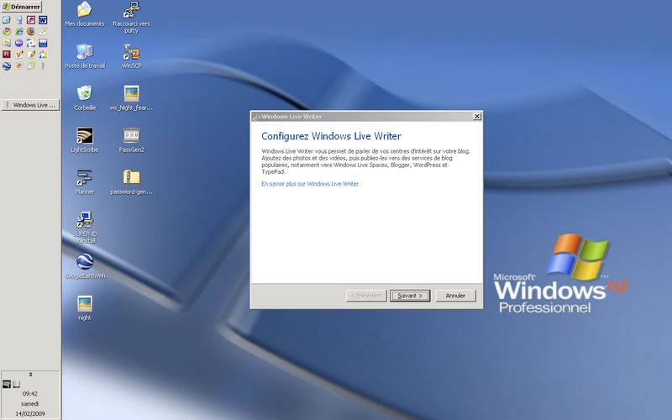Click Annuler to cancel configuration

pyautogui.click(x=455, y=296)
